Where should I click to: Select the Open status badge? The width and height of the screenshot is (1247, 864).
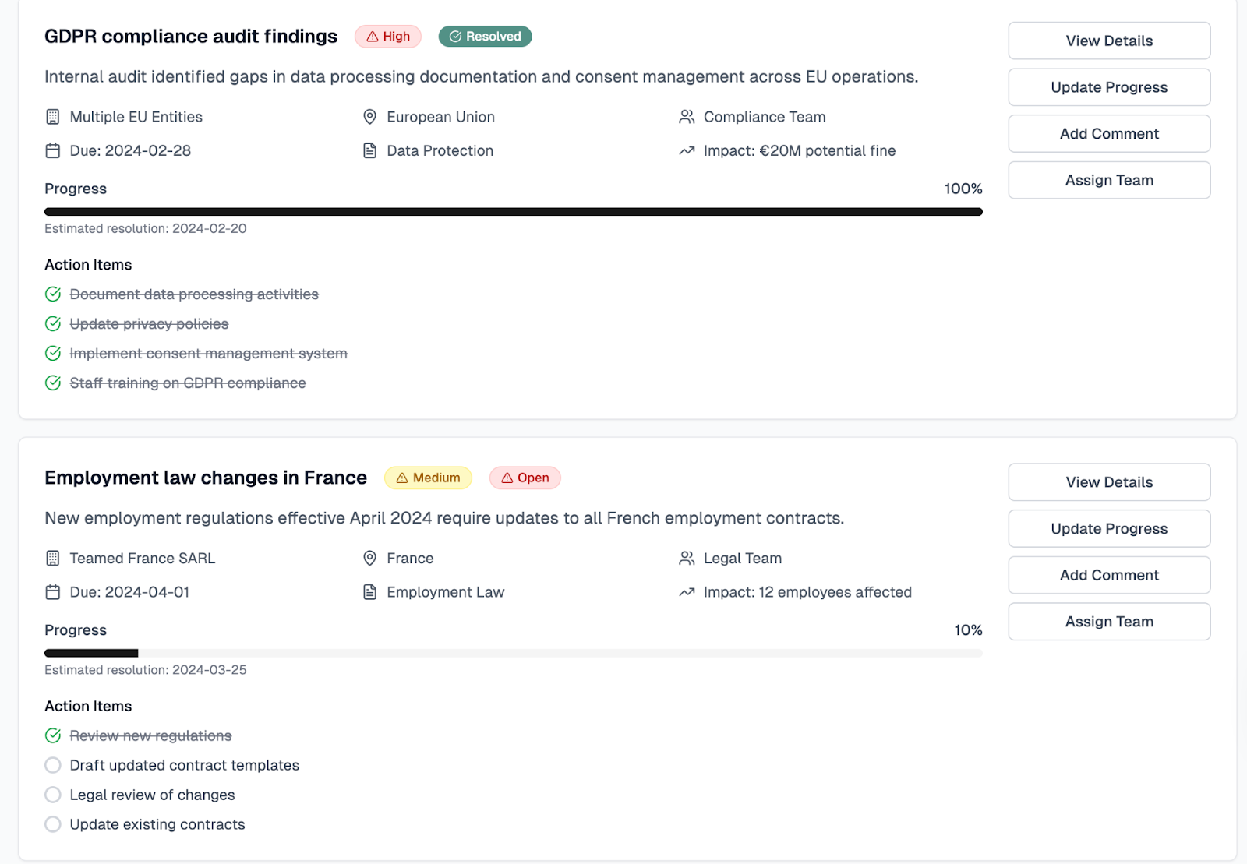(x=525, y=478)
